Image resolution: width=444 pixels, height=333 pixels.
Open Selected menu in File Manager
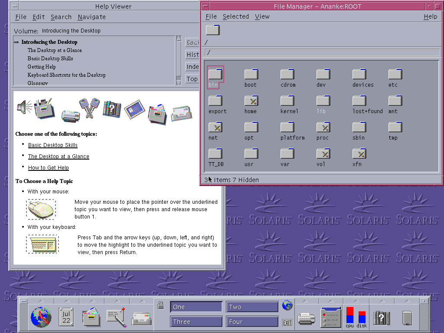(x=235, y=16)
